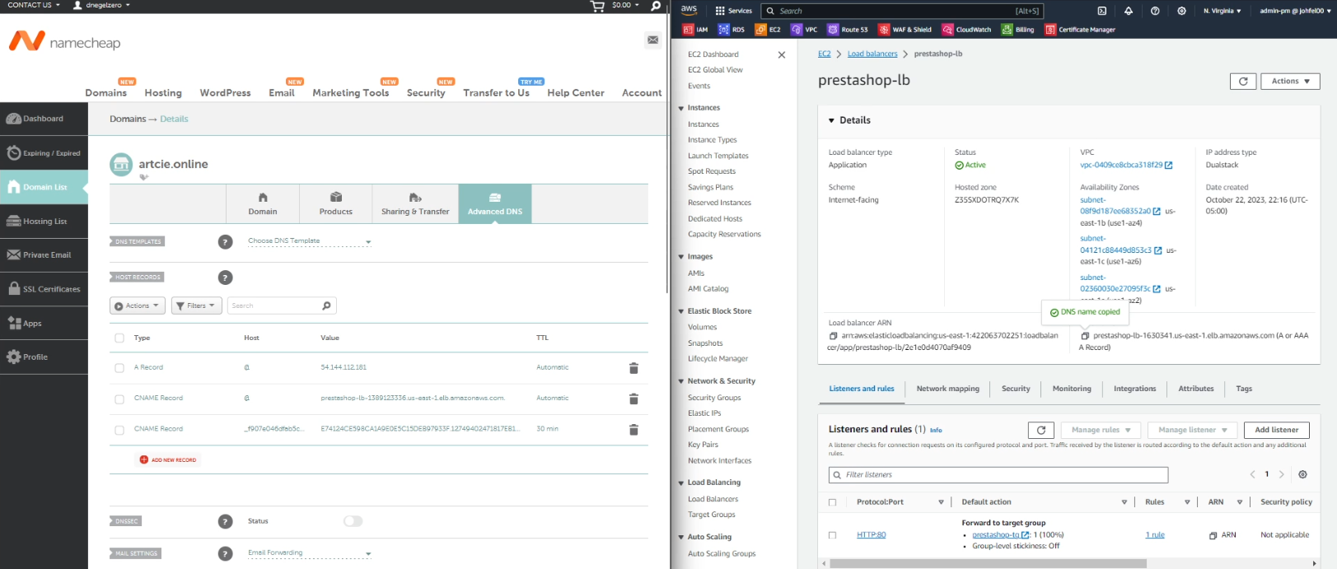Check the HTTP:80 listener row

pos(832,535)
